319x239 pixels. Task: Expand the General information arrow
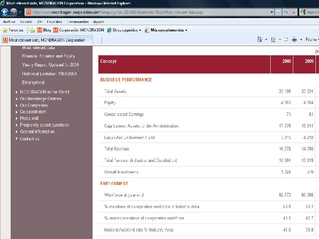16,132
